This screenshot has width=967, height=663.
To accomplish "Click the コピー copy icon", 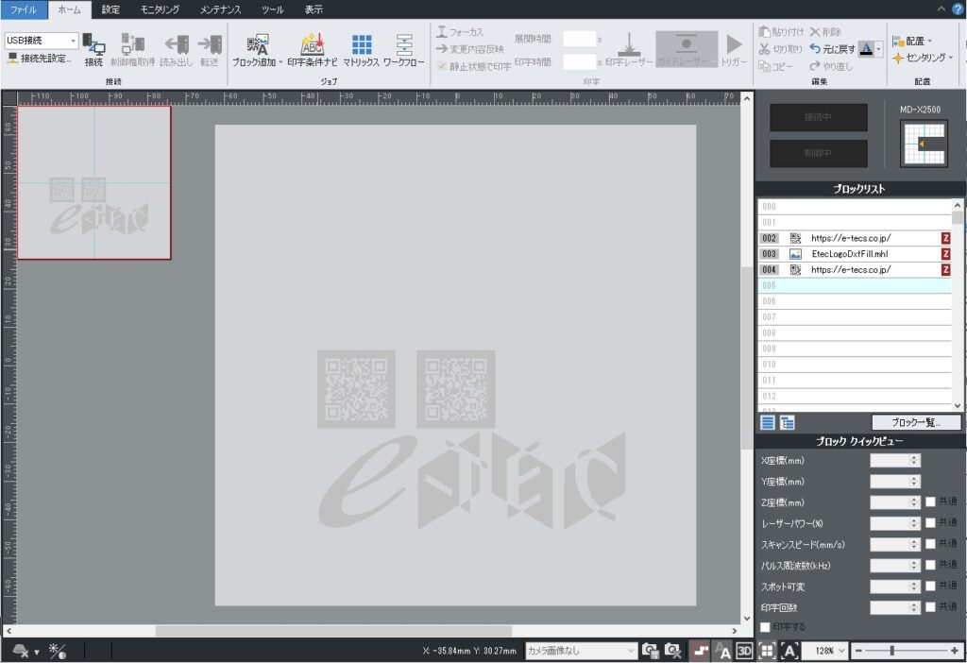I will 765,66.
